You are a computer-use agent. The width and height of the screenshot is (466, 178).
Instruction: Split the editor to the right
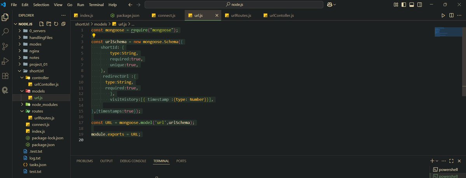click(452, 16)
